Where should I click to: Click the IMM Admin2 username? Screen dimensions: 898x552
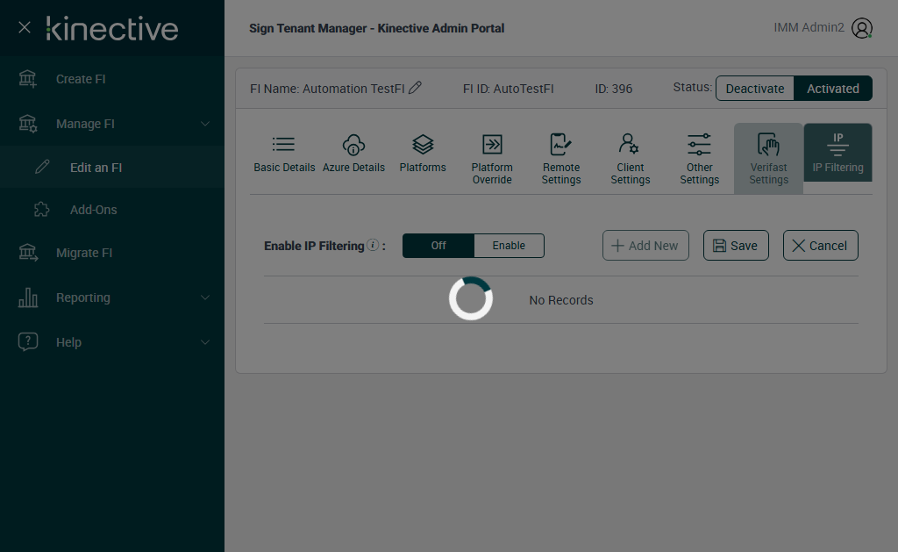tap(809, 27)
